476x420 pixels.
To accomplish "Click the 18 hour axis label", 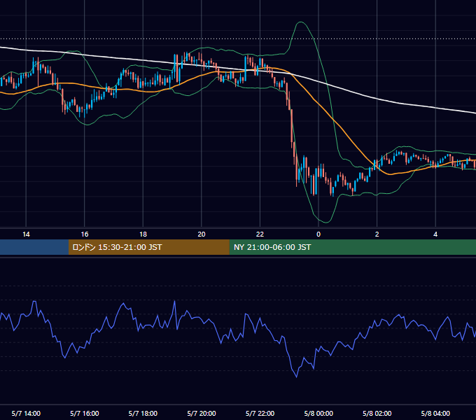I will point(143,234).
